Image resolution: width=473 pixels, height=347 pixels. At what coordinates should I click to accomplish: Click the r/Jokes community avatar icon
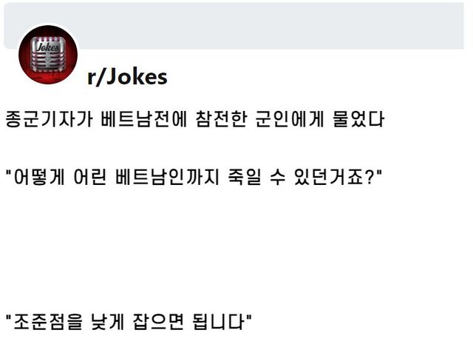click(x=47, y=58)
